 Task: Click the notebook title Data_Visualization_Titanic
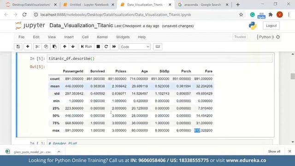pos(81,26)
